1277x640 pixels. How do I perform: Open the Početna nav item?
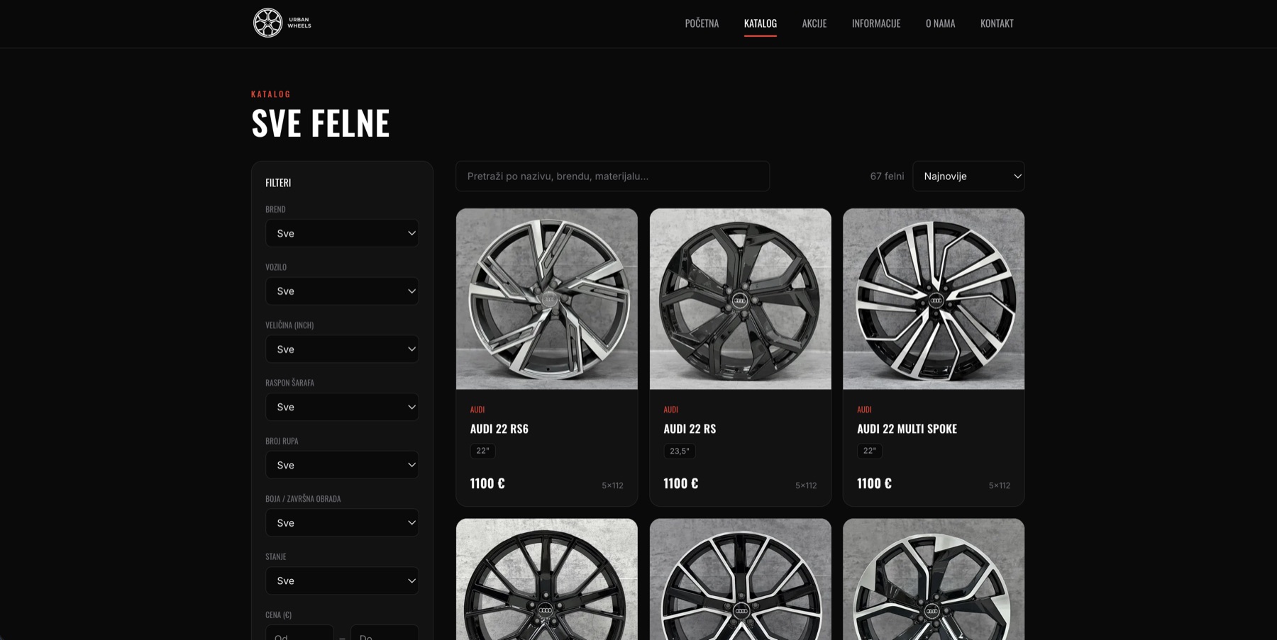pos(702,23)
